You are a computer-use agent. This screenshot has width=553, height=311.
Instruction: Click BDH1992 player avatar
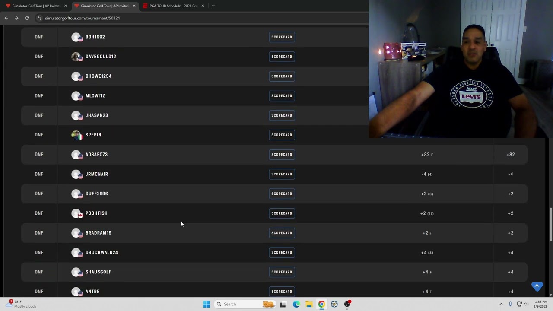click(x=76, y=37)
